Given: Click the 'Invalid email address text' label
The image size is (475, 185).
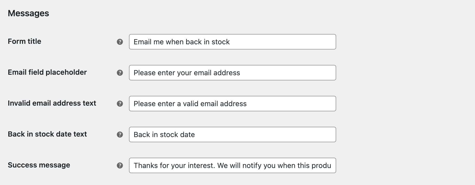Looking at the screenshot, I should point(52,103).
